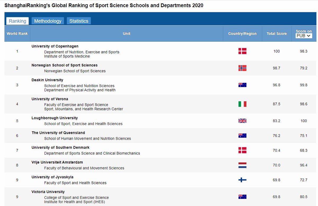Viewport: 318px width, 206px height.
Task: Click total score 70.0 for Vrije Universiteit
Action: [277, 165]
